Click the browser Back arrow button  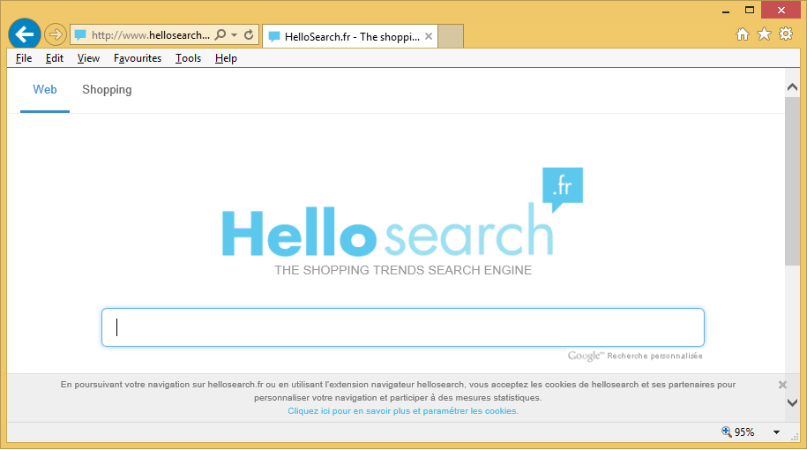24,34
